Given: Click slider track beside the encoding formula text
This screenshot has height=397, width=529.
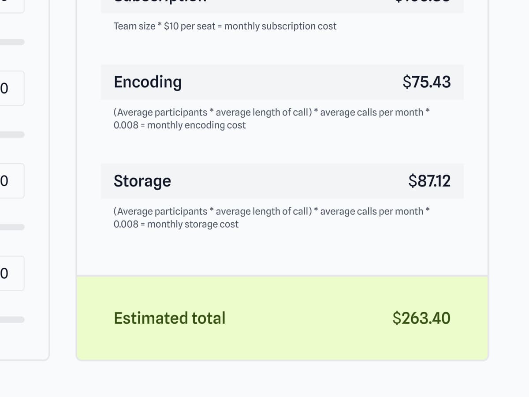Looking at the screenshot, I should [x=11, y=135].
